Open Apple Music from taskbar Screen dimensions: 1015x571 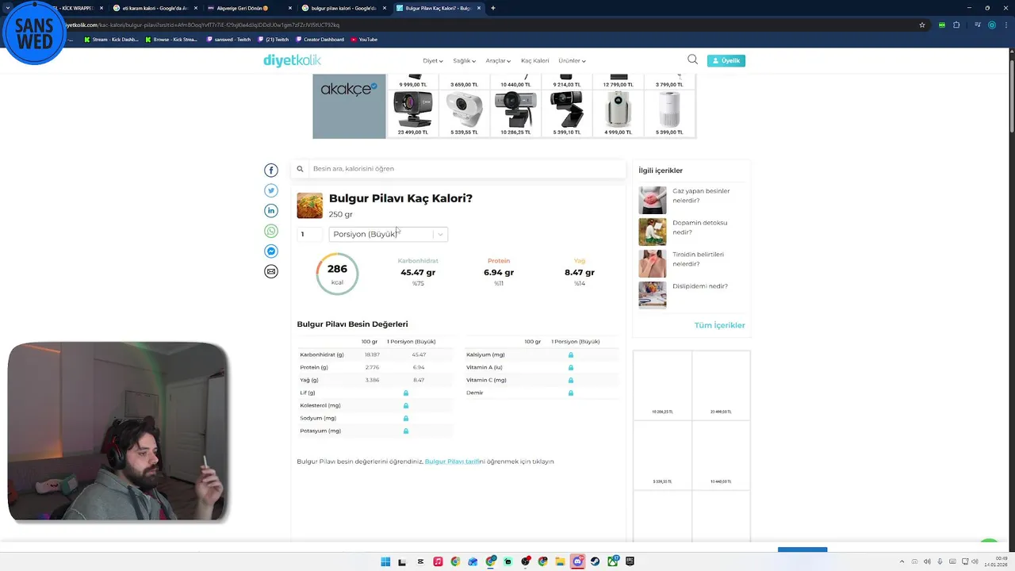(438, 561)
